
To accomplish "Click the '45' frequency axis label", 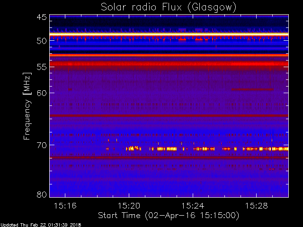I will 42,17.
